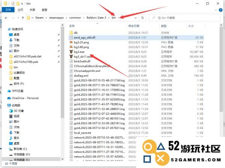Expand the chevron after Steam in the breadcrumb
Viewport: 225px width, 168px height.
pos(46,18)
